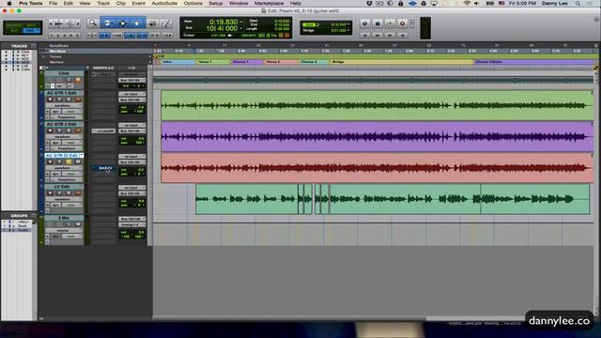Click the Stop transport button

(x=378, y=23)
